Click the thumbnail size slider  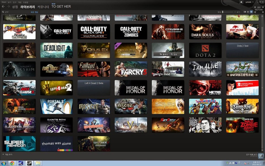tap(228, 12)
